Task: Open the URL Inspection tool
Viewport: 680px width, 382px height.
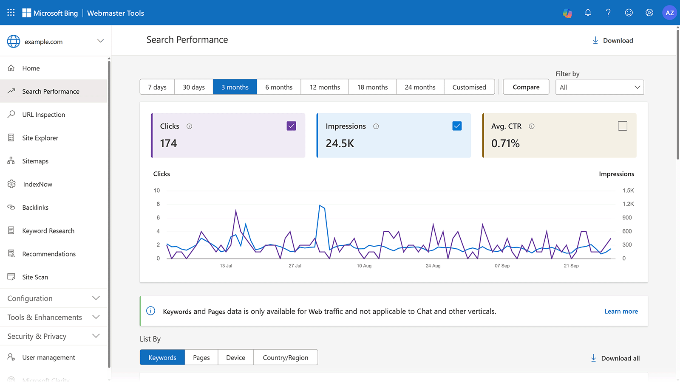Action: pyautogui.click(x=43, y=114)
